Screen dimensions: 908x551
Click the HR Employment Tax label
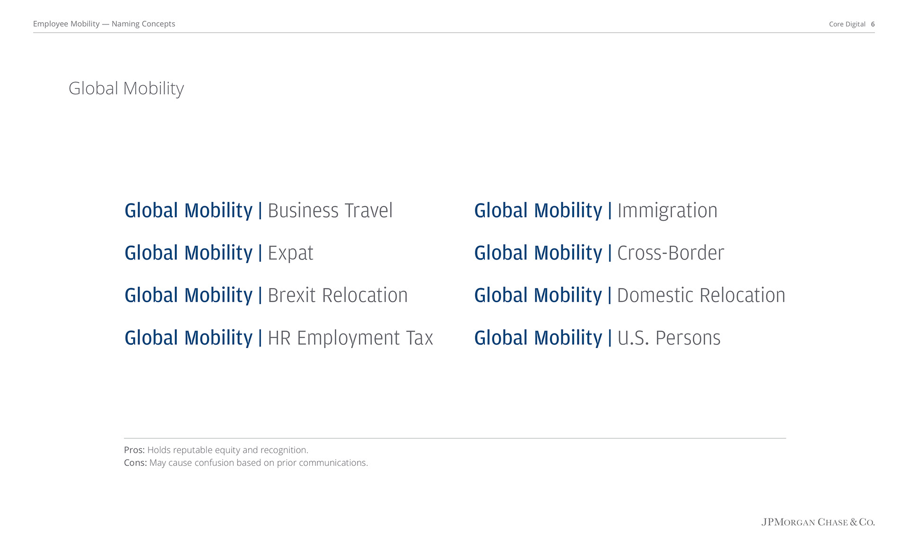[x=350, y=338]
